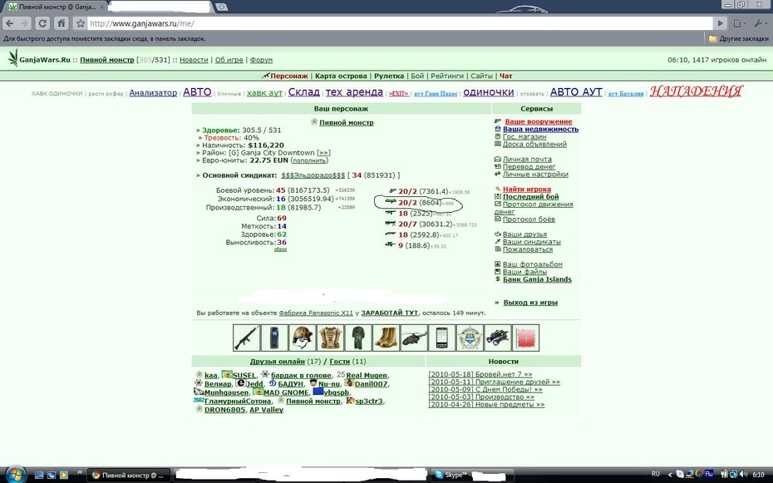Open the dark mobile phone item slot
The height and width of the screenshot is (483, 773).
click(274, 338)
